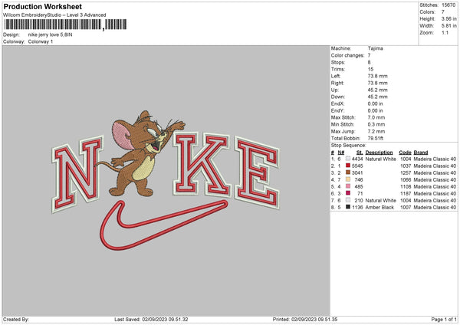
Task: Click the magenta thread swatch 1187
Action: point(348,193)
